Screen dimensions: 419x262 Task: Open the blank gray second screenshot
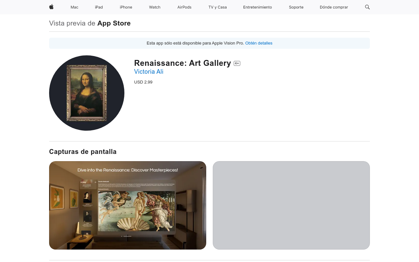(x=291, y=205)
